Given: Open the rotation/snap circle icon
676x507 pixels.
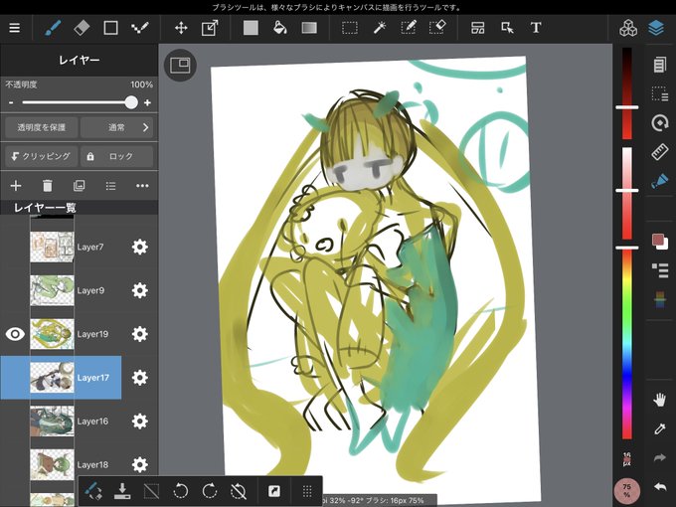Looking at the screenshot, I should point(660,123).
